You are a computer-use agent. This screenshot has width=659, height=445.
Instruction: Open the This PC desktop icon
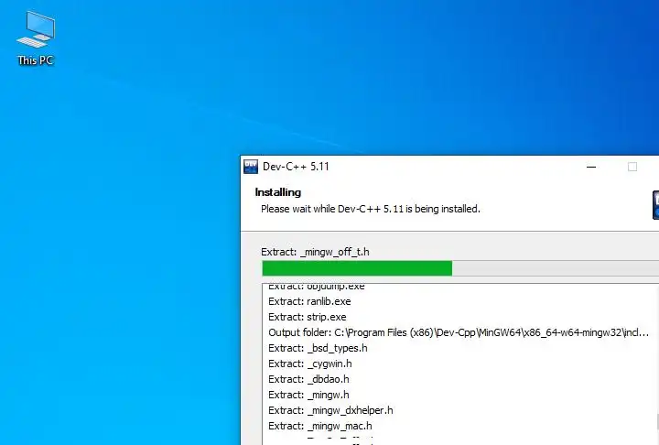pos(36,38)
